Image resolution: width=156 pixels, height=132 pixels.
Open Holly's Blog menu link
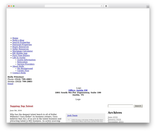(x=18, y=40)
